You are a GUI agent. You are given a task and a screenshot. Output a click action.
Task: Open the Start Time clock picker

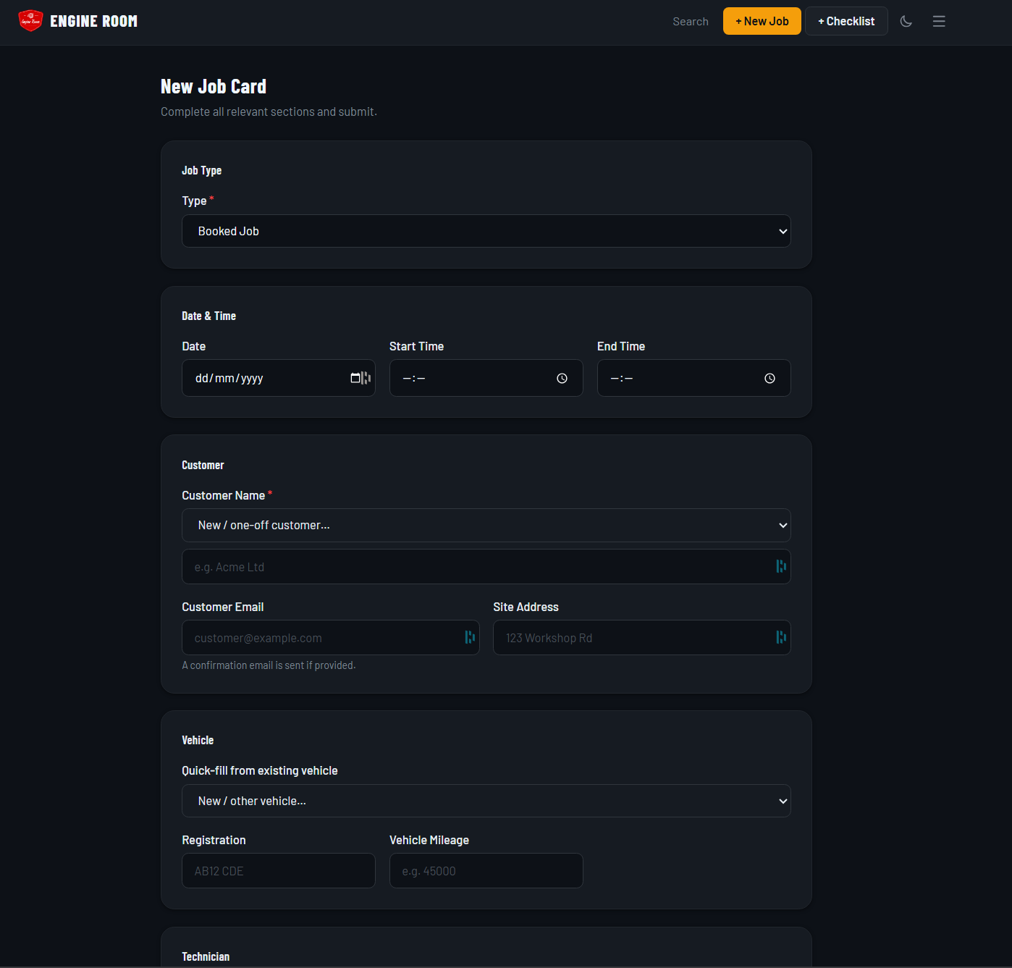point(562,378)
